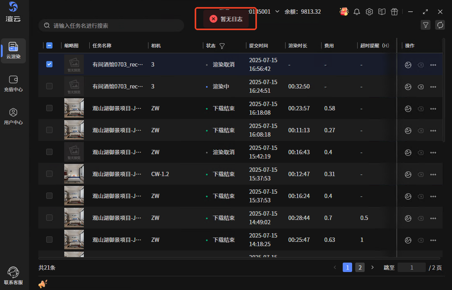Viewport: 452px width, 290px height.
Task: Open the settings gear icon
Action: (369, 12)
